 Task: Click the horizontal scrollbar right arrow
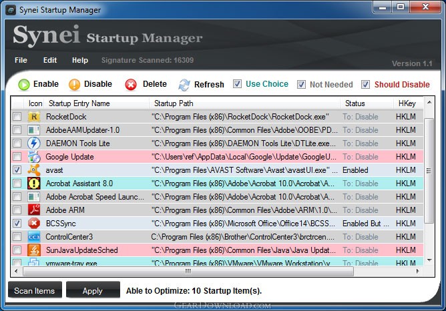click(x=417, y=271)
